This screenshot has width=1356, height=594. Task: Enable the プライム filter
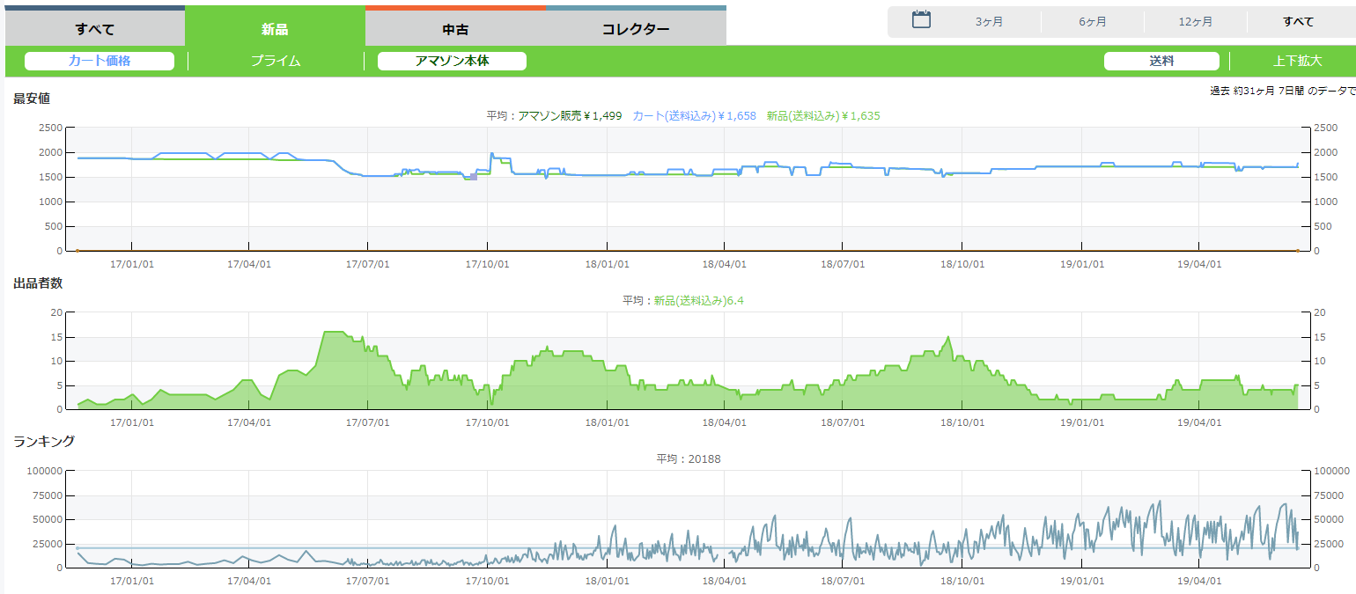pos(276,61)
